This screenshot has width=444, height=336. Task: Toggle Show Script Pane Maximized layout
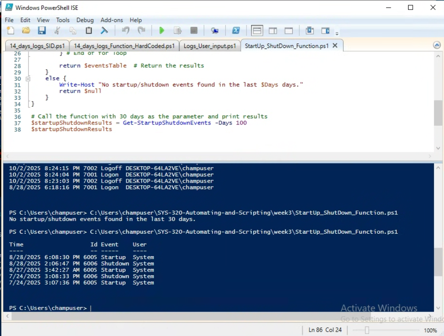click(x=288, y=31)
